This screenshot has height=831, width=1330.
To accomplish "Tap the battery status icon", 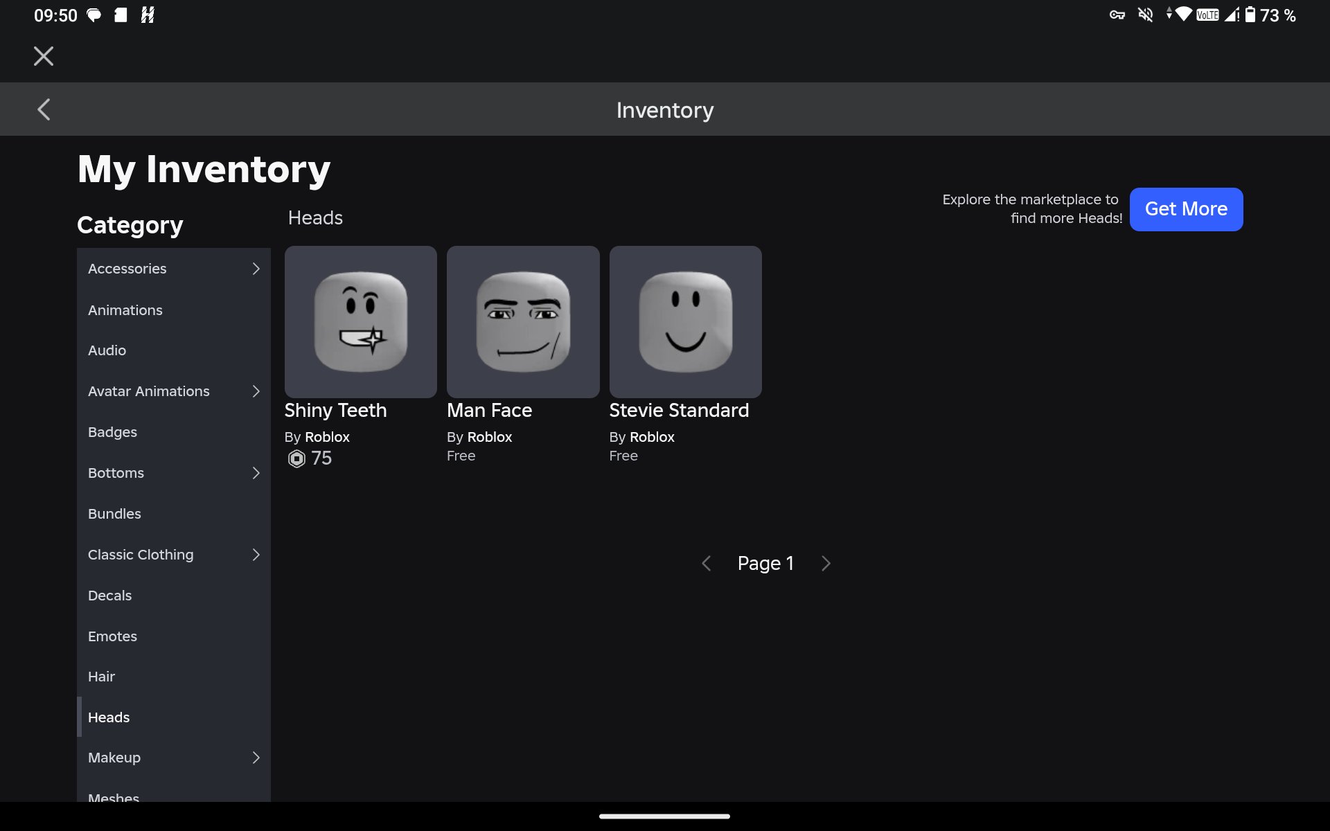I will point(1250,15).
